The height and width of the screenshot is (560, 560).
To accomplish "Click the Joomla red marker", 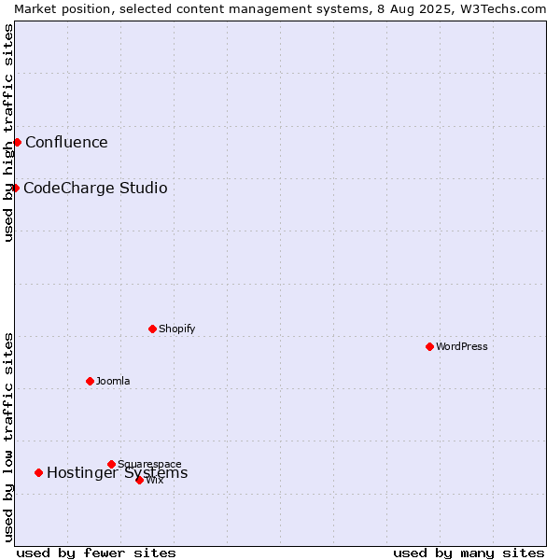I will click(90, 382).
